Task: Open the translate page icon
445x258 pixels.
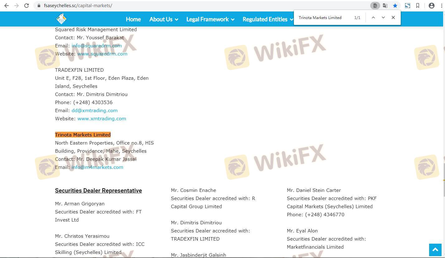Action: pyautogui.click(x=385, y=6)
